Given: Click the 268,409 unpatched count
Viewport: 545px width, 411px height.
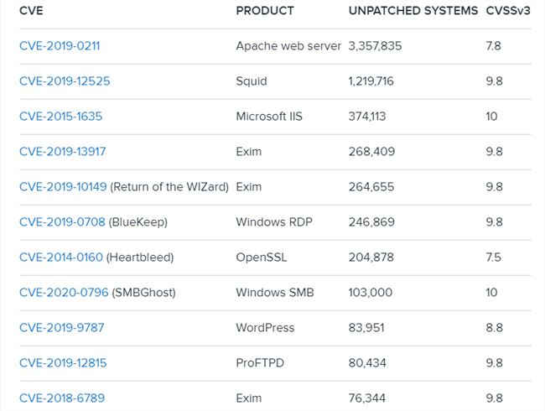Looking at the screenshot, I should click(371, 152).
